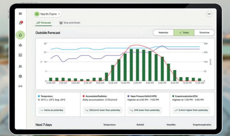The height and width of the screenshot is (136, 230).
Task: Click the 0.4mm higher than yesterday chip
Action: [191, 110]
